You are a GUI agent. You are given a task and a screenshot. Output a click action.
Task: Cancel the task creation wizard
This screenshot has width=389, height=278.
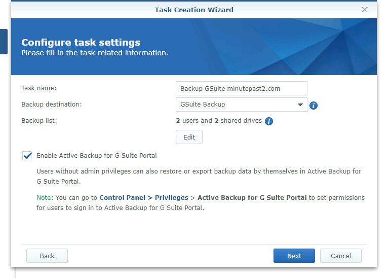pyautogui.click(x=340, y=256)
